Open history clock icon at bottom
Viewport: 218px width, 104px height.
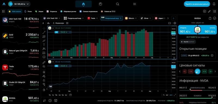coord(50,101)
